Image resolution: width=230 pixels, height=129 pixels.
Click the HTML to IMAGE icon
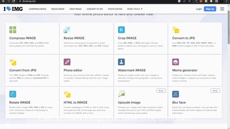67,94
